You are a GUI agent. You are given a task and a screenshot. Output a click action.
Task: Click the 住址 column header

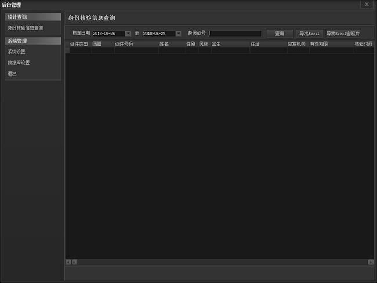click(268, 43)
